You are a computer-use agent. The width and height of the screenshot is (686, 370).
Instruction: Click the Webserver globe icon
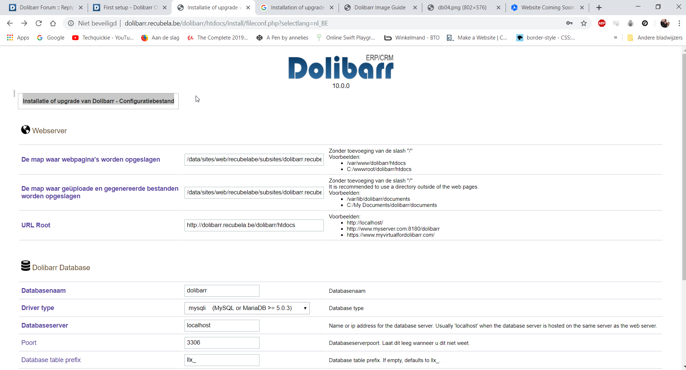(25, 130)
